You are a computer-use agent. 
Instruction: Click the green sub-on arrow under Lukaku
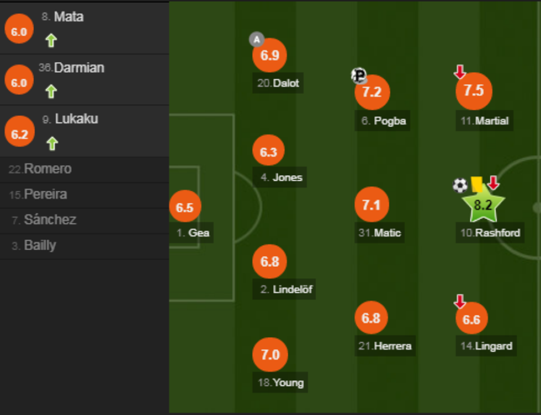[51, 143]
